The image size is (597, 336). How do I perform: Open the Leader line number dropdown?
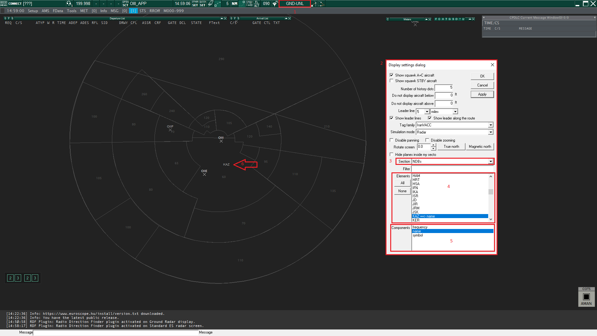[427, 111]
